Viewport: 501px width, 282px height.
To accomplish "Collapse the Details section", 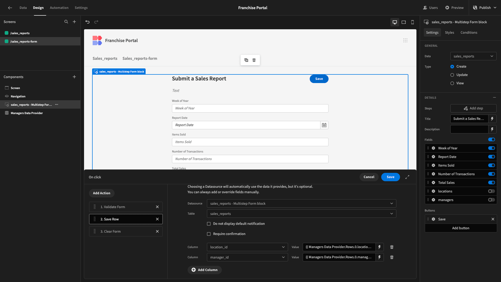I will [x=494, y=97].
